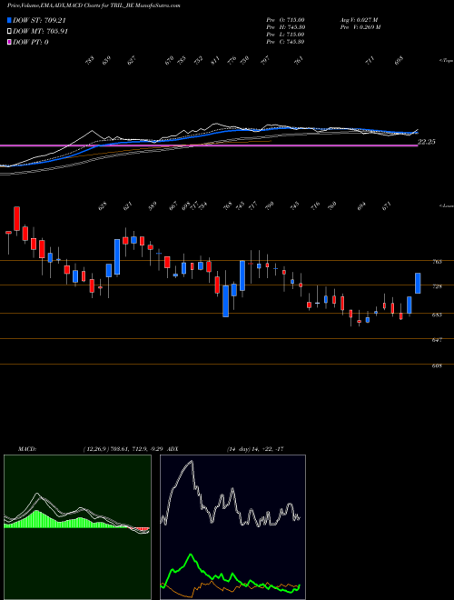Click the ADX (14 day) values text
This screenshot has height=600, width=454.
pos(255,449)
